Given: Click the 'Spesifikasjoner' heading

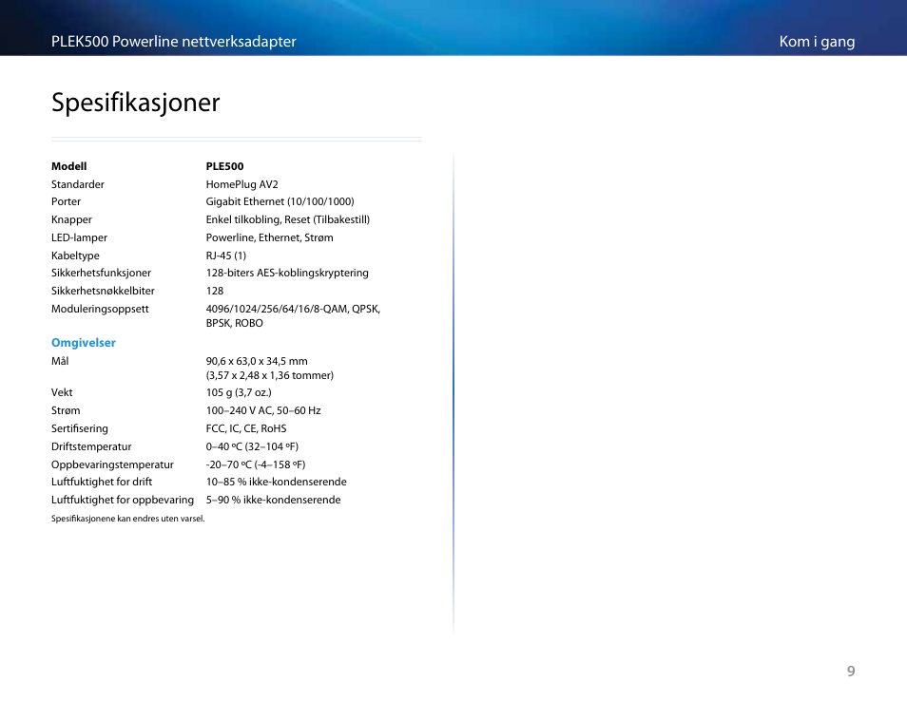Looking at the screenshot, I should click(x=135, y=103).
